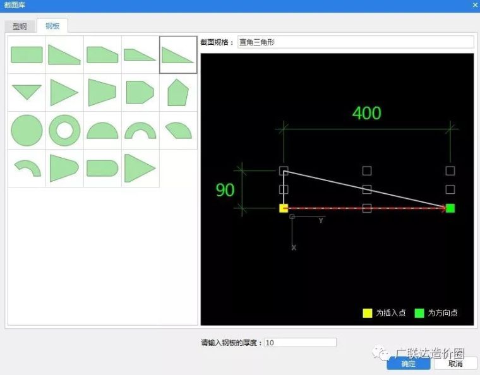The height and width of the screenshot is (375, 480).
Task: Choose the inverted triangle plate shape
Action: (27, 92)
